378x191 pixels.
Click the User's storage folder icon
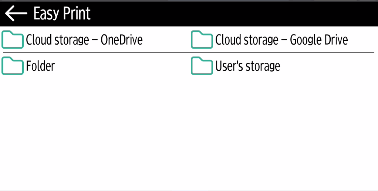pyautogui.click(x=202, y=66)
